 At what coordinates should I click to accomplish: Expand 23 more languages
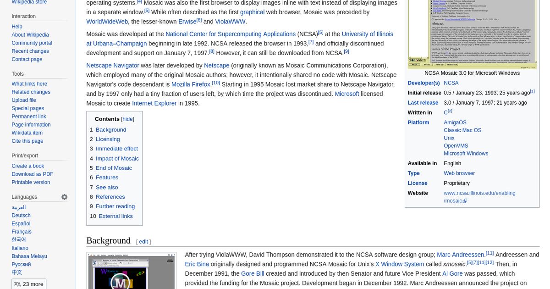coord(33,283)
